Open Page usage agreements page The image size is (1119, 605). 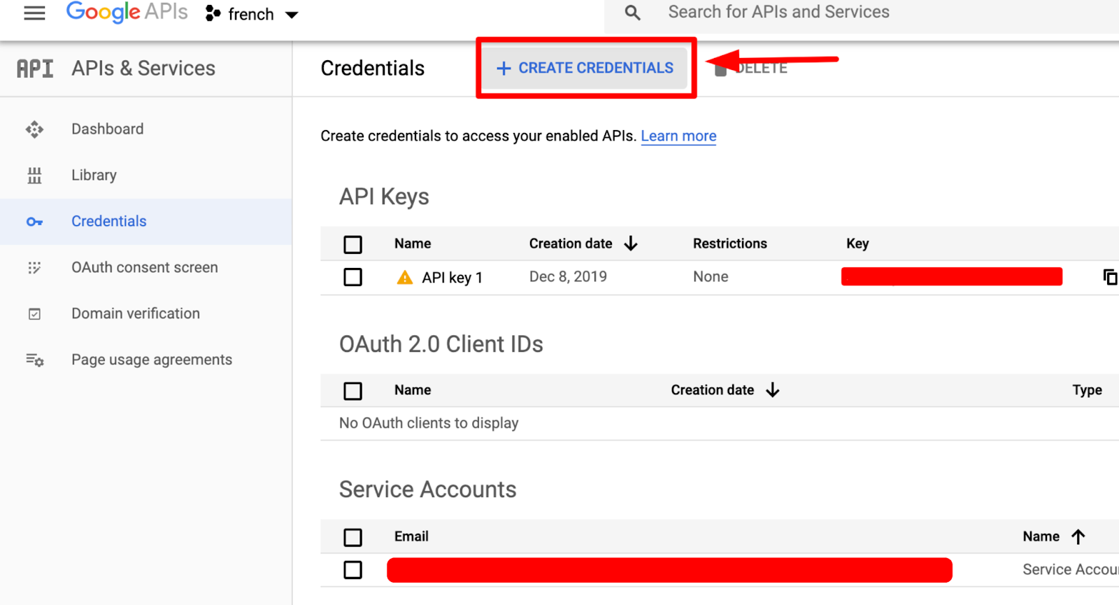pos(152,360)
